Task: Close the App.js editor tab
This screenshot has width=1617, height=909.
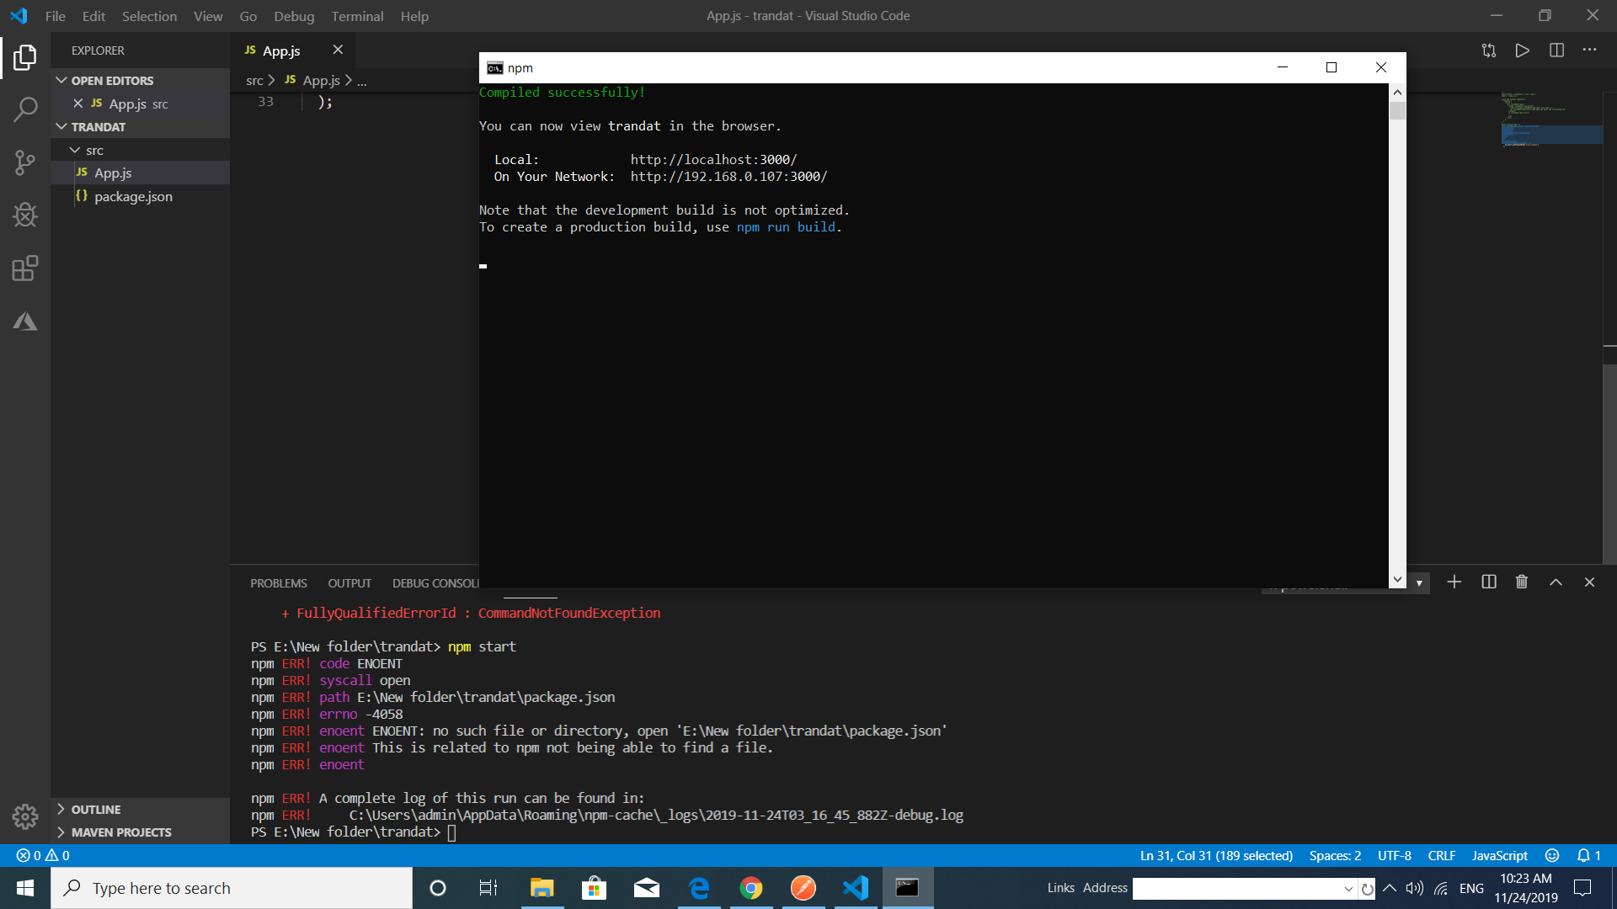Action: (x=338, y=50)
